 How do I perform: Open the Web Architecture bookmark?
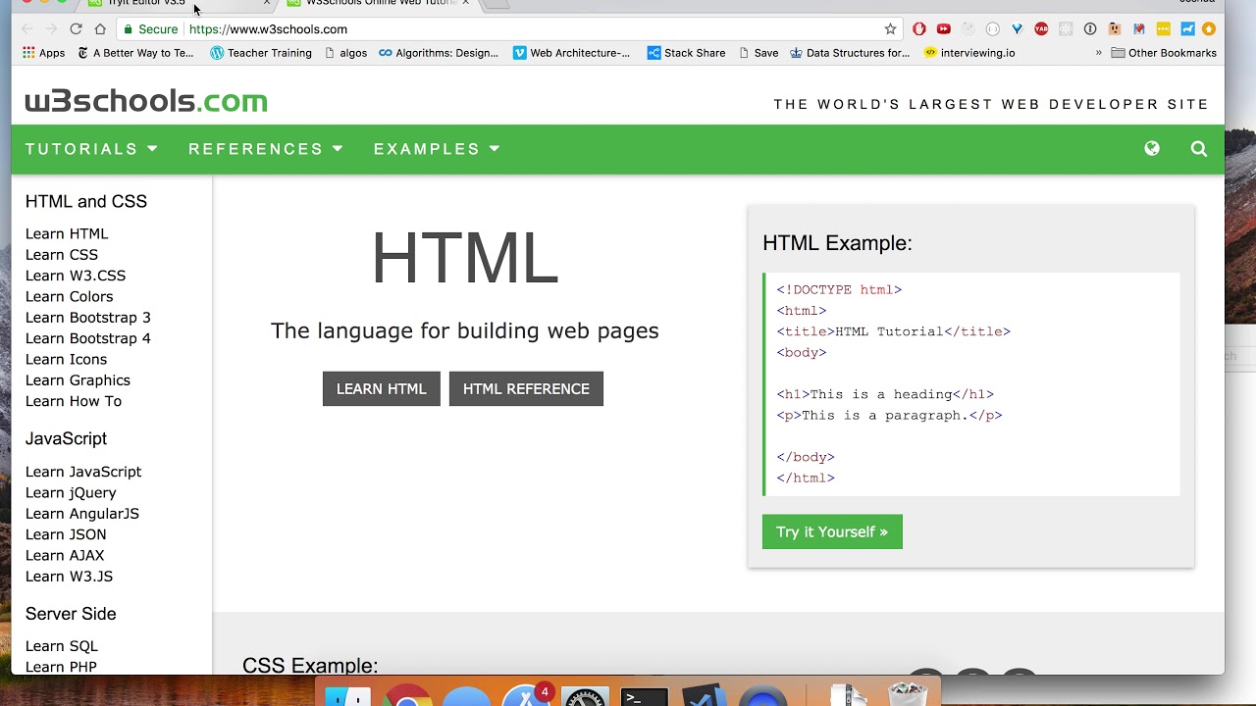(x=572, y=53)
